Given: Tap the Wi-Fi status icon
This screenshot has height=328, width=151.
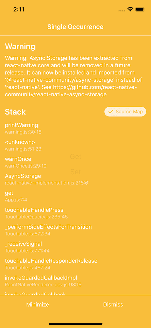Looking at the screenshot, I should click(x=130, y=9).
